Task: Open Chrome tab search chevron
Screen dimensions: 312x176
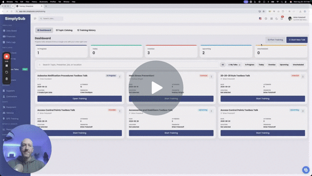Action: tap(13, 6)
